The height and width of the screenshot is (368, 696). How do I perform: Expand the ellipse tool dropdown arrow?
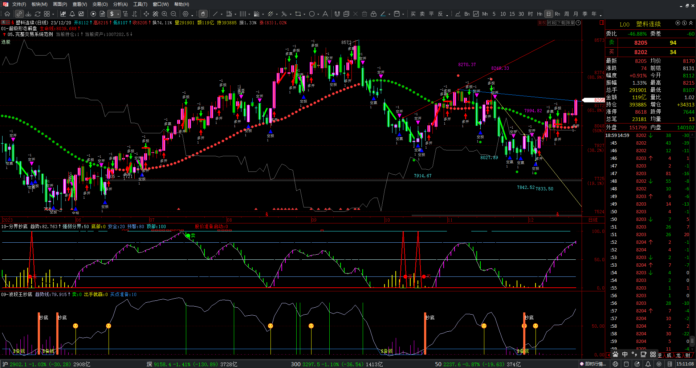(x=318, y=14)
